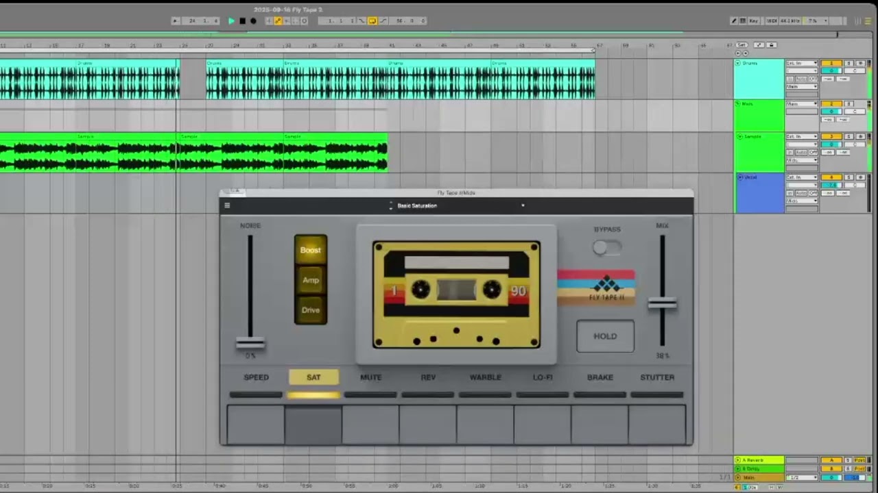Toggle the yellow loop switch in transport

(372, 21)
